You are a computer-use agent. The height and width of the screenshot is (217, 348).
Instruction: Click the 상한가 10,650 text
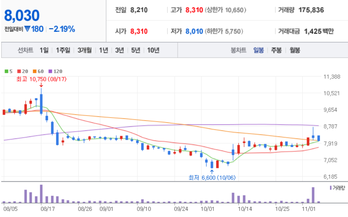(x=226, y=10)
